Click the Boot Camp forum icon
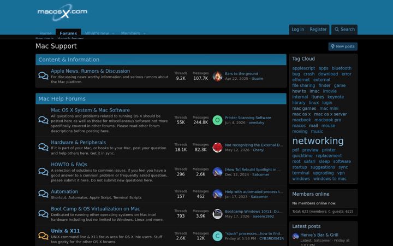Viewport: 393px width, 246px height. click(43, 213)
